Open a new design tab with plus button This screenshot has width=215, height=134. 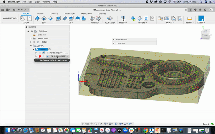[190, 10]
